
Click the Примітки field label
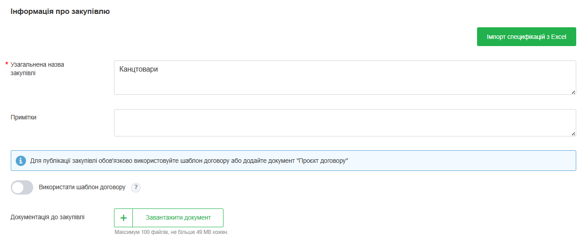click(x=23, y=117)
